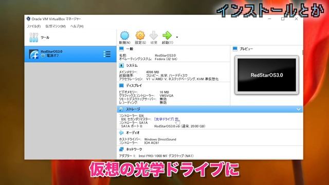Maximize the VirtualBox Manager window

coord(283,19)
